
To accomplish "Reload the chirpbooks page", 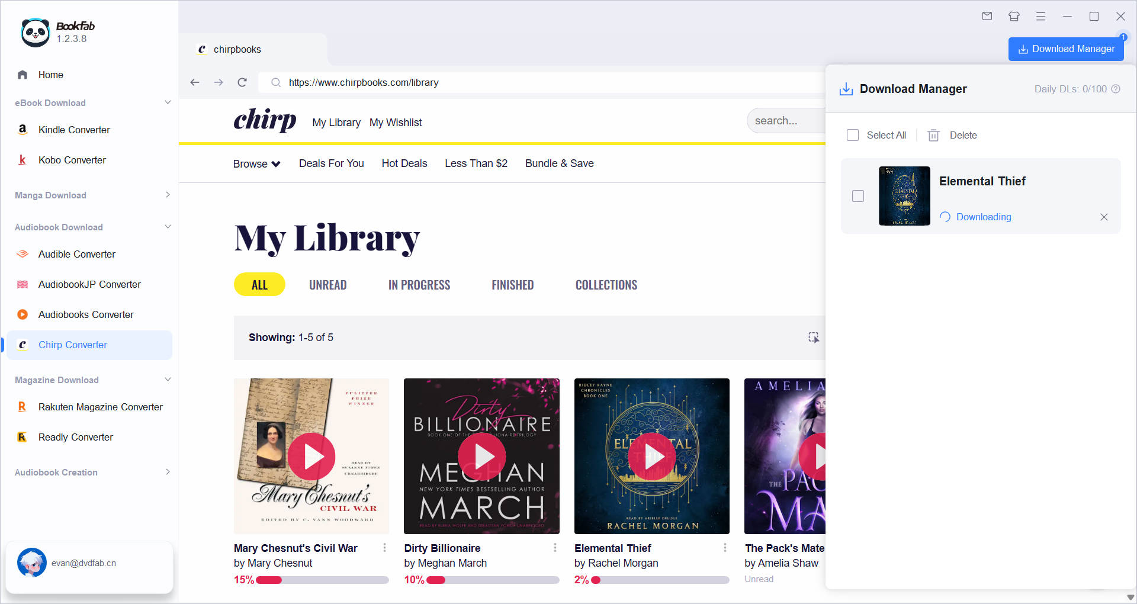I will 242,82.
